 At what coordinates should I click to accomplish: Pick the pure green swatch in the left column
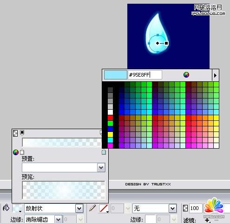coord(110,123)
